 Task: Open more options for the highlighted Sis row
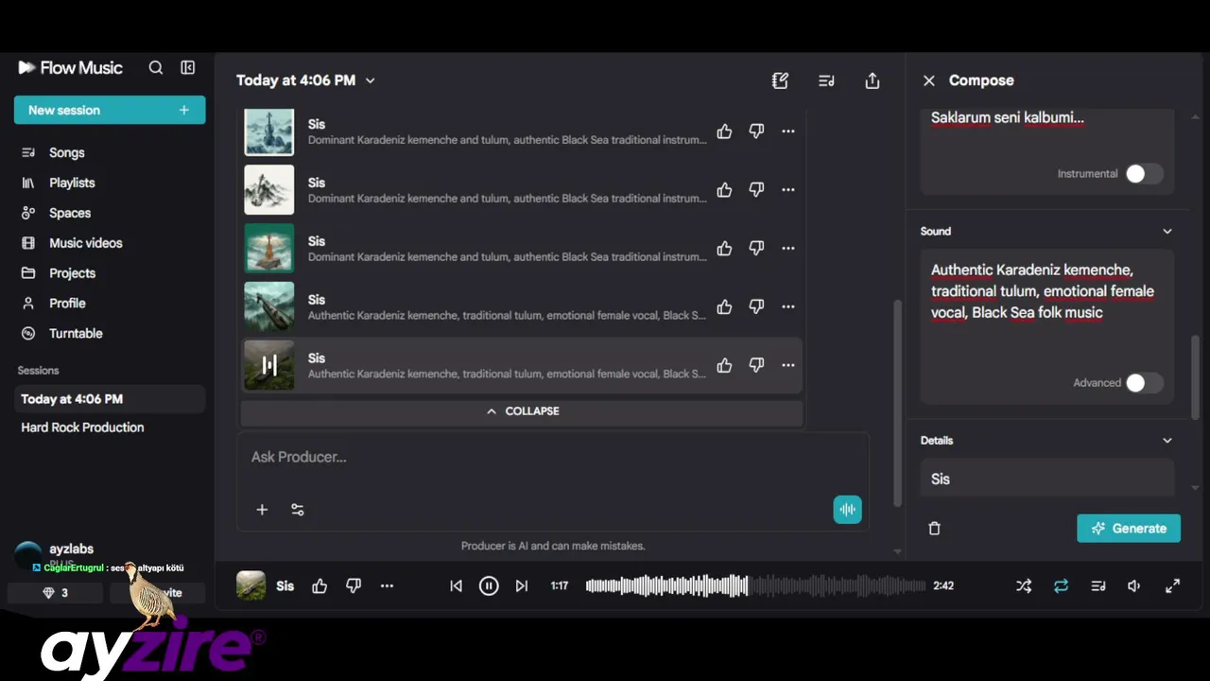pos(788,365)
